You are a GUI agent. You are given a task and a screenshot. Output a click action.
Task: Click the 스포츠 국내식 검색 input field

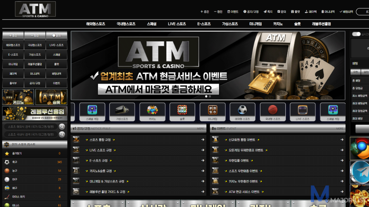(31, 134)
